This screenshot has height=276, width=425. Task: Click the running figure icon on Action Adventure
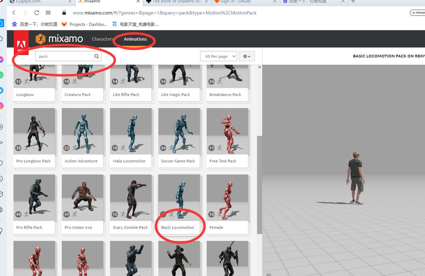point(75,148)
